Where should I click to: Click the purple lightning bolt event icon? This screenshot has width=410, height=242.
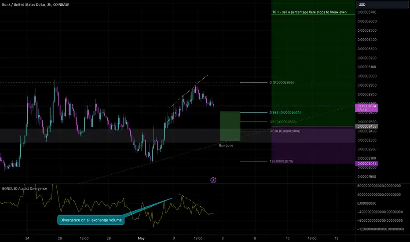[213, 180]
